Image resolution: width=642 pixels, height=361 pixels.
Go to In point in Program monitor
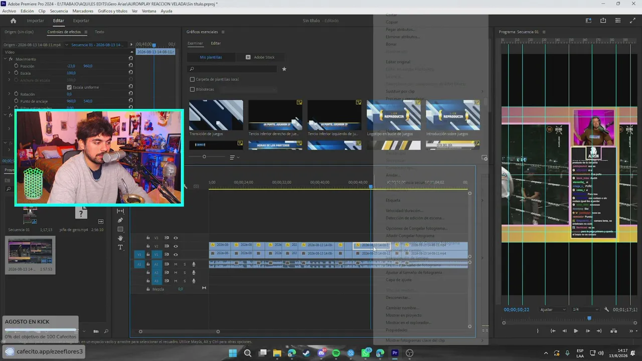(553, 331)
